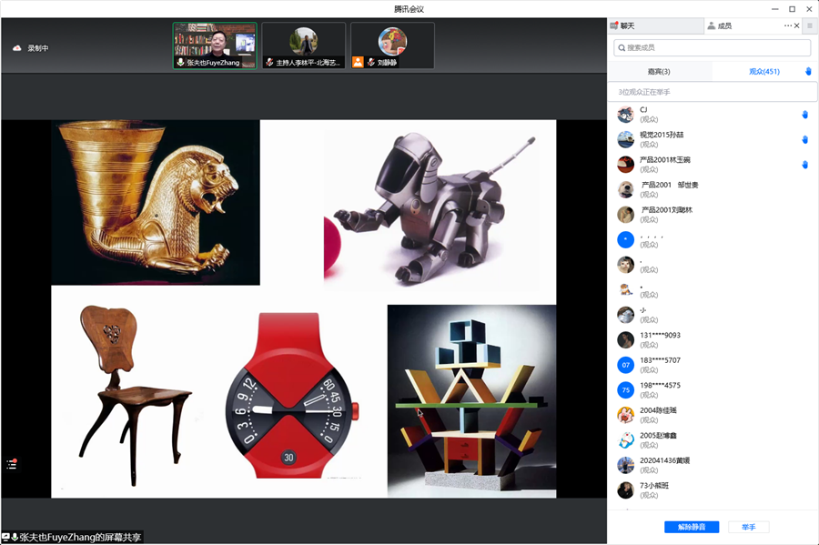Select the 观众(451) audience tab

click(x=763, y=71)
